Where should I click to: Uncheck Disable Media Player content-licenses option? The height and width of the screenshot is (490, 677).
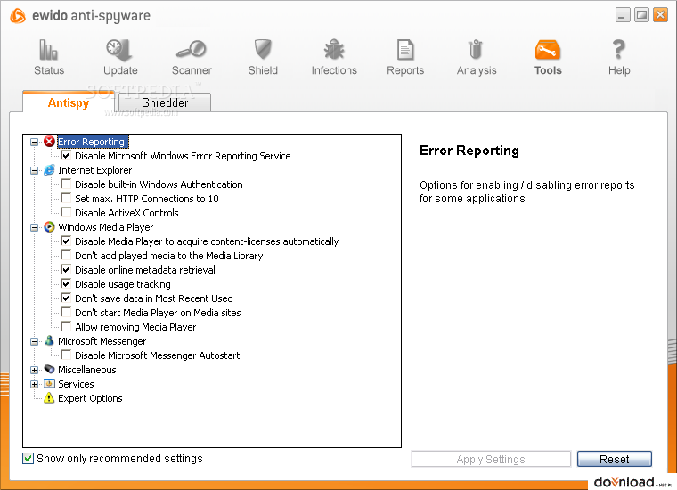[66, 241]
